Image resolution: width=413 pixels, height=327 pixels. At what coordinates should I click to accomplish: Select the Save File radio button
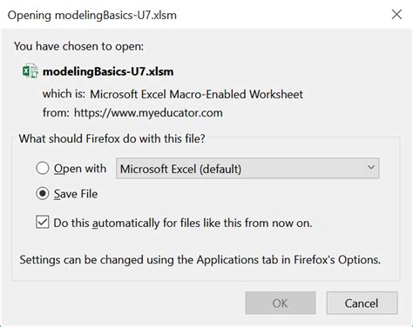43,193
